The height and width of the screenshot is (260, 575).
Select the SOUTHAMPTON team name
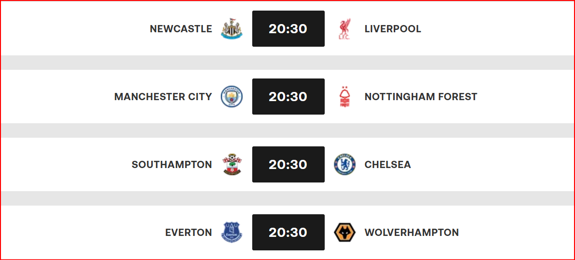tap(172, 165)
